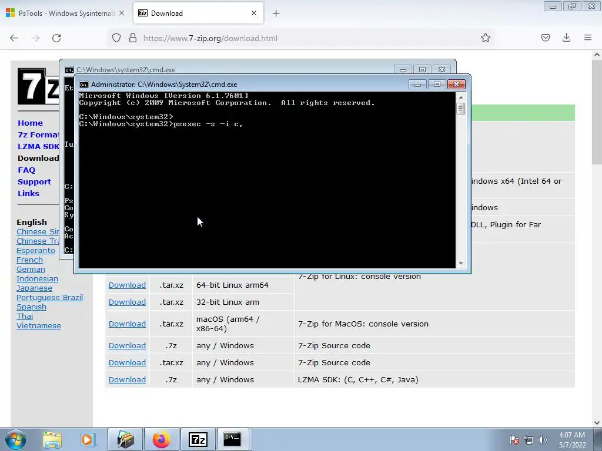Switch language to Japanese
The image size is (602, 451).
tap(34, 288)
